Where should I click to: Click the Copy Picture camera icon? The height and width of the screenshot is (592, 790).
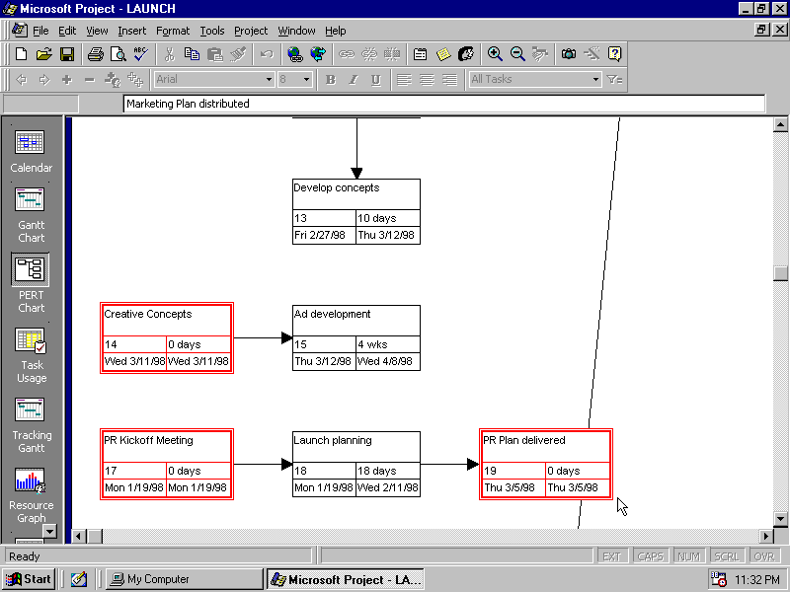tap(569, 54)
